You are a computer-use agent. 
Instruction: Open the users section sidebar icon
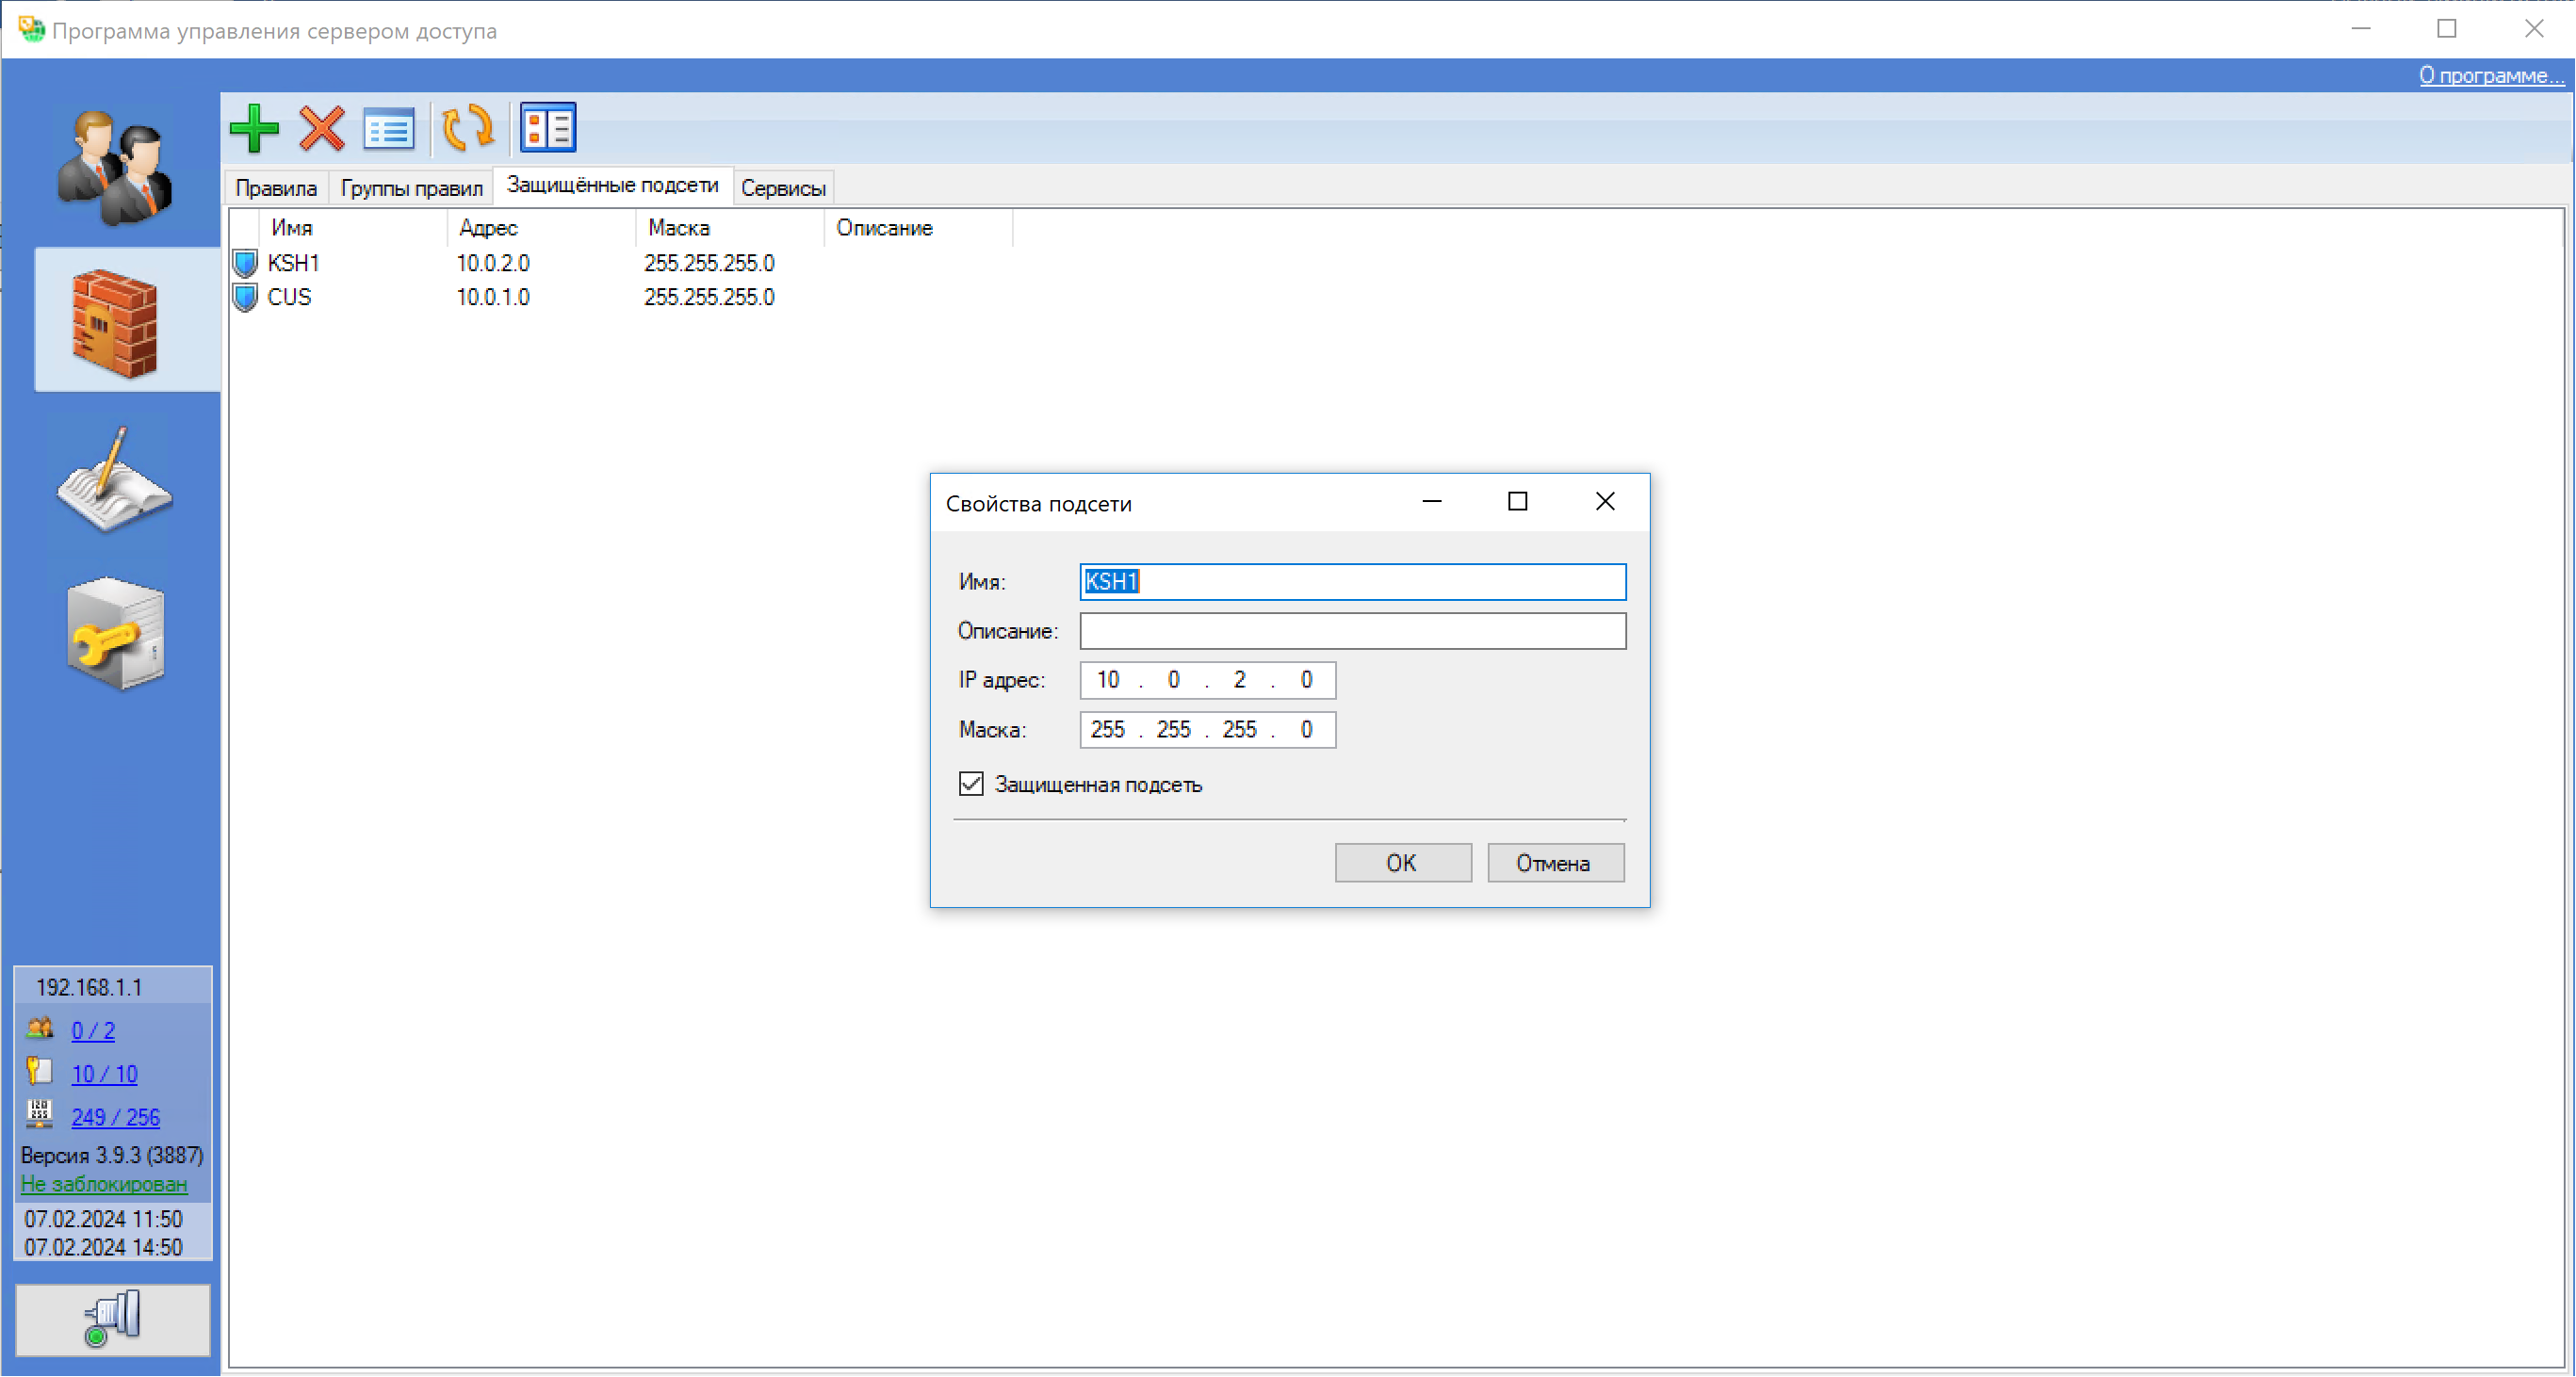tap(115, 168)
